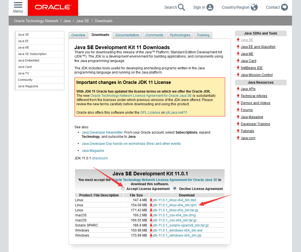The image size is (301, 252).
Task: Click the greyed Java SE link in right sidebar
Action: pos(247,40)
